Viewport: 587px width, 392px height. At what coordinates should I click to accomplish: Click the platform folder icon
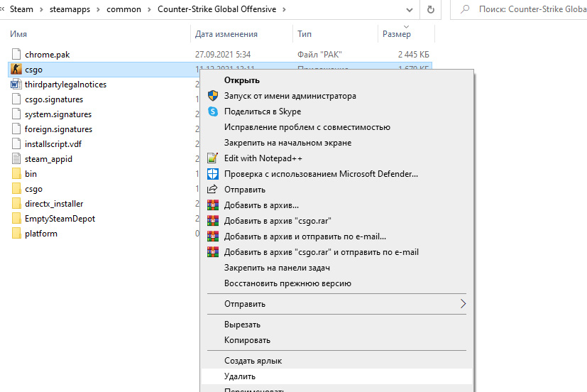(16, 234)
